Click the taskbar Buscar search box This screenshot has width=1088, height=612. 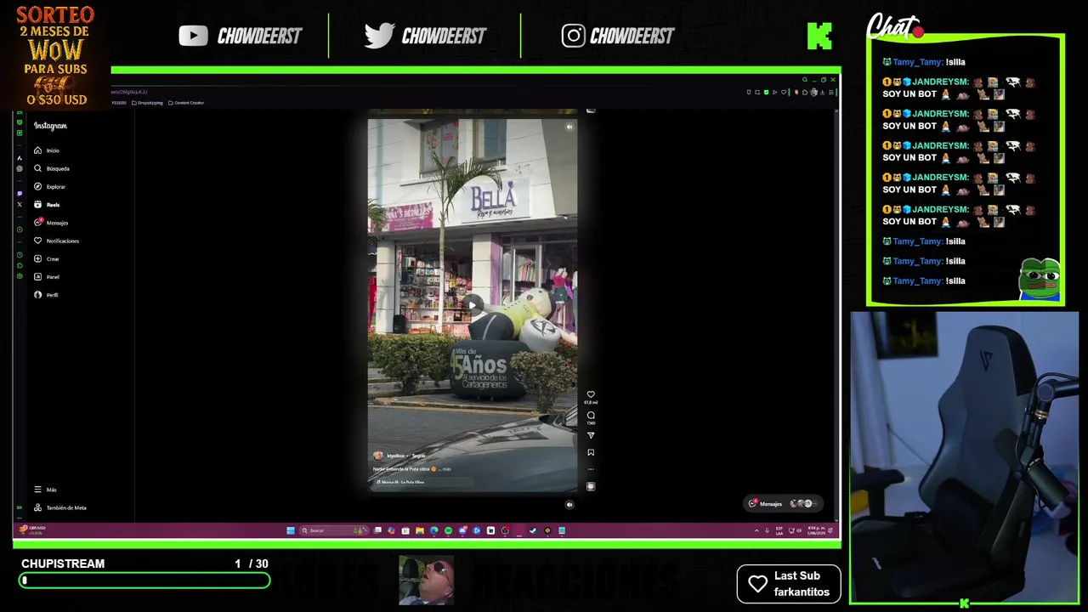(335, 530)
